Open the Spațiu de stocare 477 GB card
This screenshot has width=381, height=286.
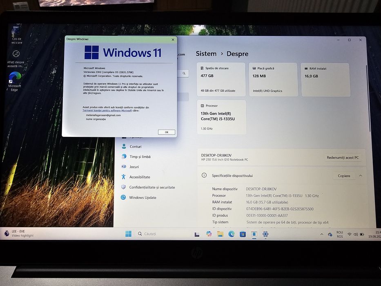click(x=221, y=79)
